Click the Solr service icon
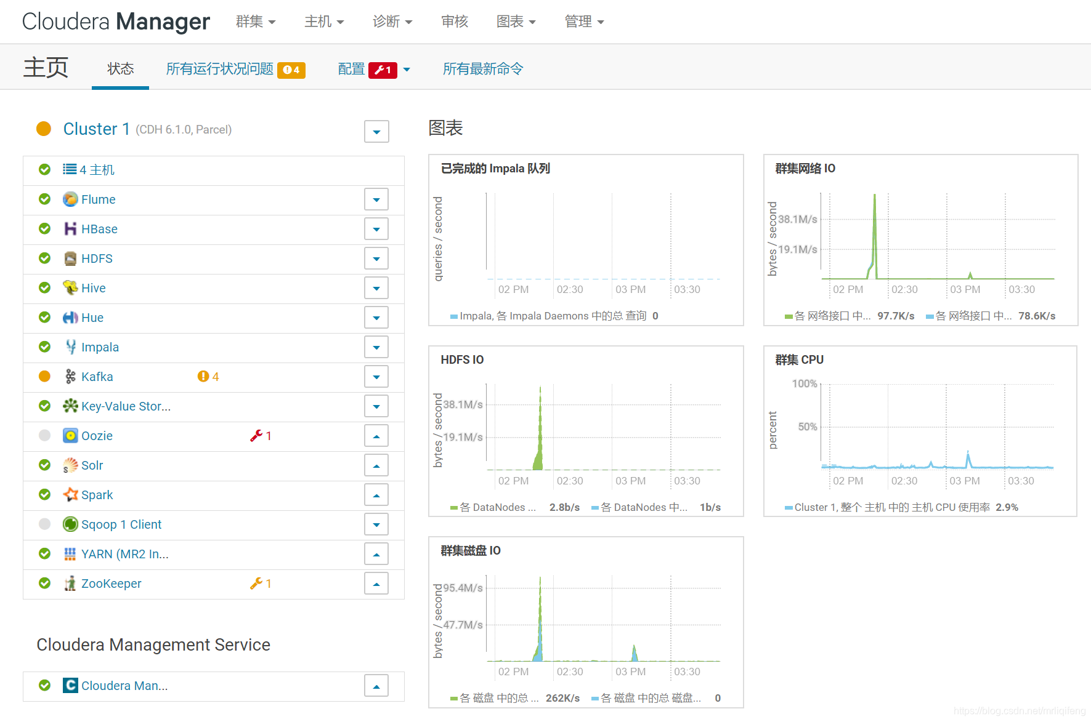 pyautogui.click(x=70, y=465)
